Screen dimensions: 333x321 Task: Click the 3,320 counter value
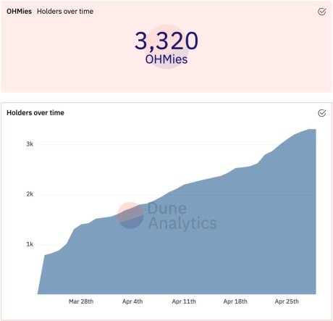[x=166, y=41]
